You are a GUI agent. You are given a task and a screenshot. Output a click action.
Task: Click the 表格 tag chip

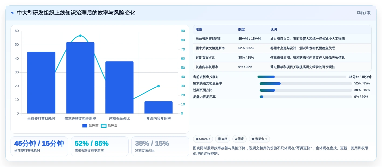tap(223, 139)
